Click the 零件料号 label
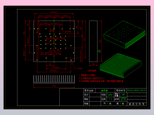This screenshot has width=154, height=115. (121, 91)
